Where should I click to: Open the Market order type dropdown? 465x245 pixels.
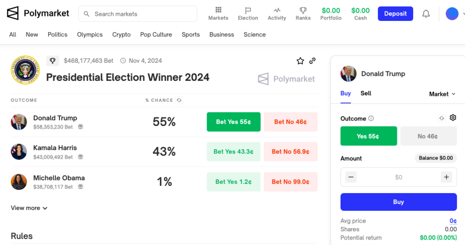pyautogui.click(x=442, y=94)
